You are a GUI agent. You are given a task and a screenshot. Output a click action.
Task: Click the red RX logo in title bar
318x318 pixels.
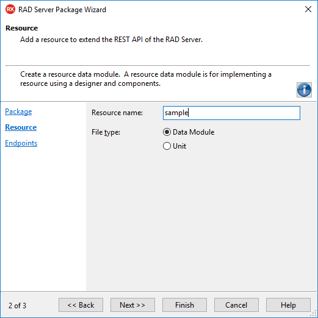(10, 9)
